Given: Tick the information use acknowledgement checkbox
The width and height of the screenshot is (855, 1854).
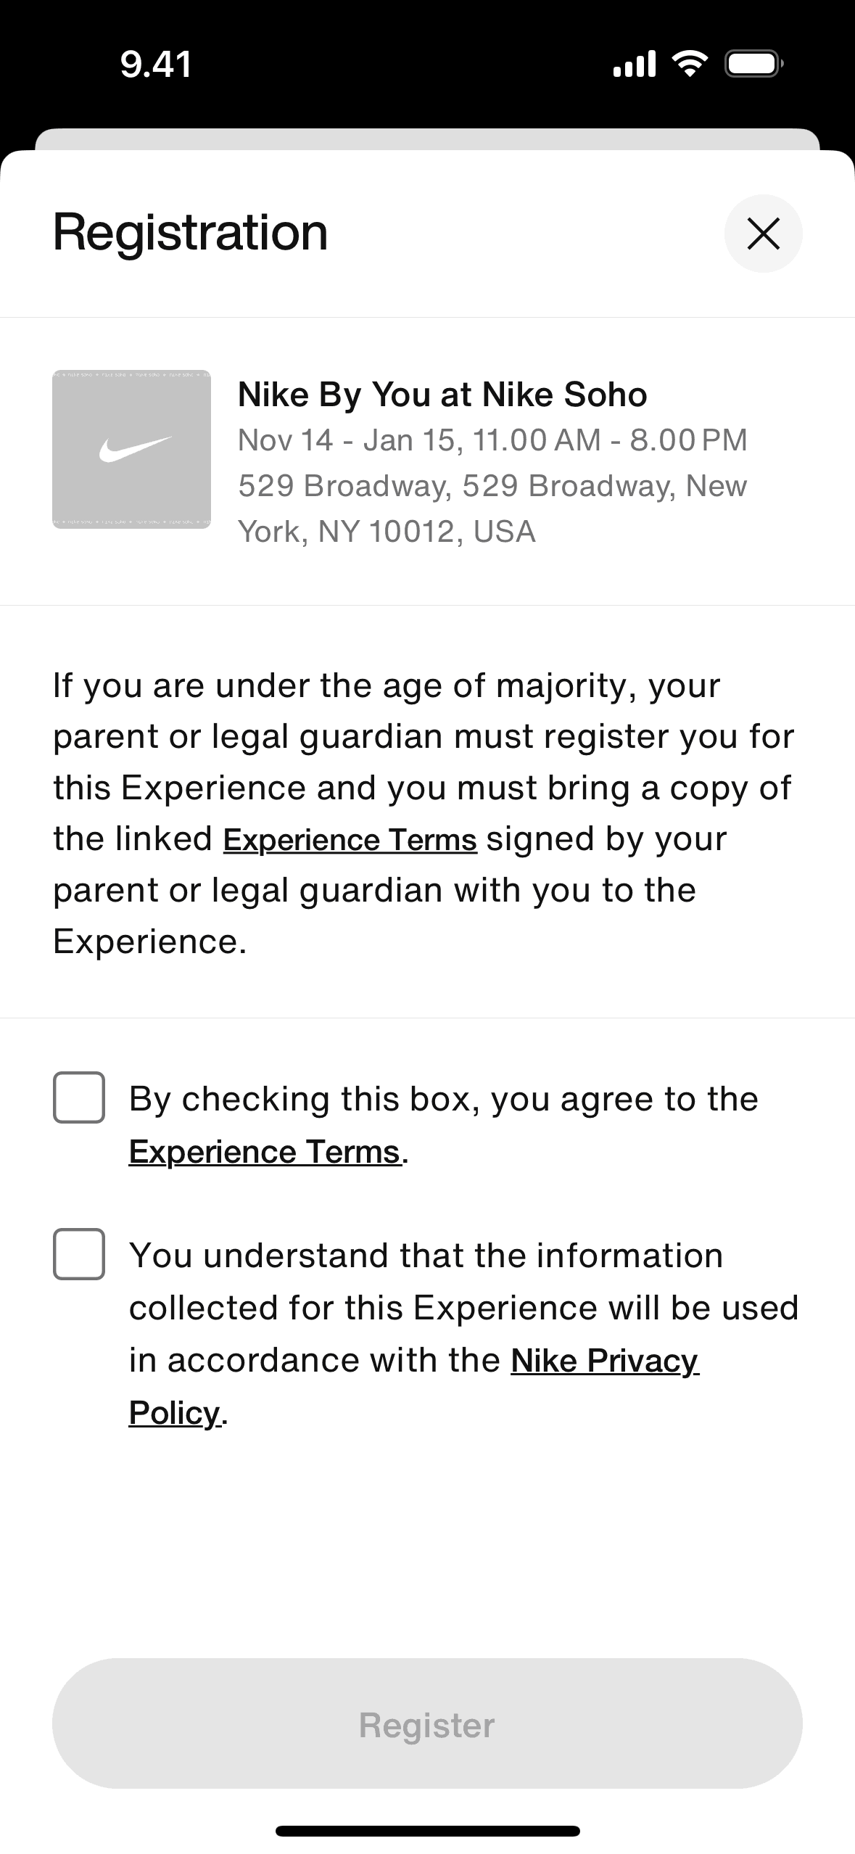Looking at the screenshot, I should click(x=79, y=1254).
